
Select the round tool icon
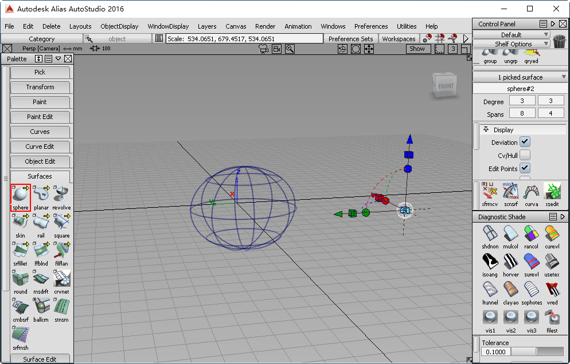21,282
